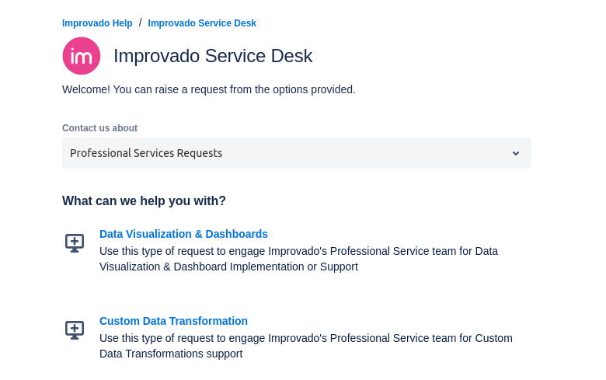Viewport: 606px width, 380px height.
Task: Open the 'Contact us about' combo box
Action: pyautogui.click(x=296, y=153)
